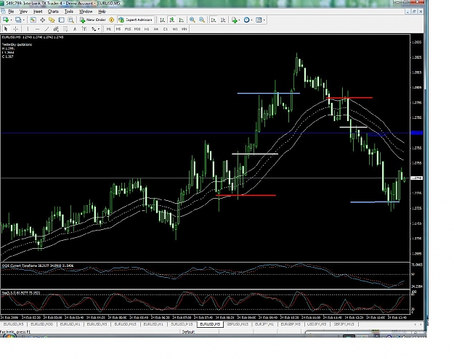The image size is (454, 359).
Task: Toggle chart Auto Scroll
Action: click(x=214, y=20)
